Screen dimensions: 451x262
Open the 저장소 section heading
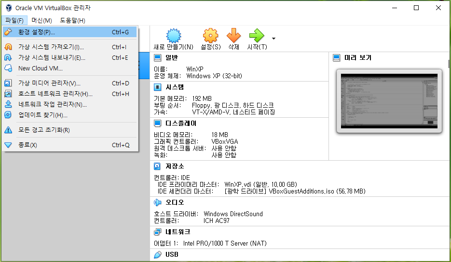tap(175, 166)
